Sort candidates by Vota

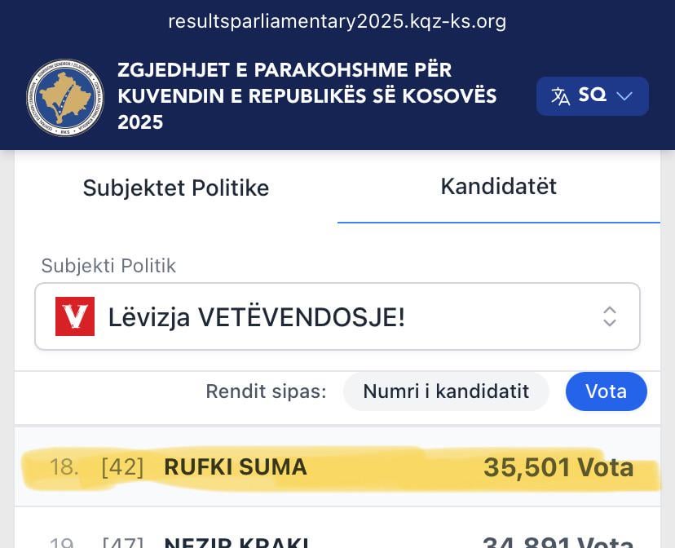click(x=606, y=391)
